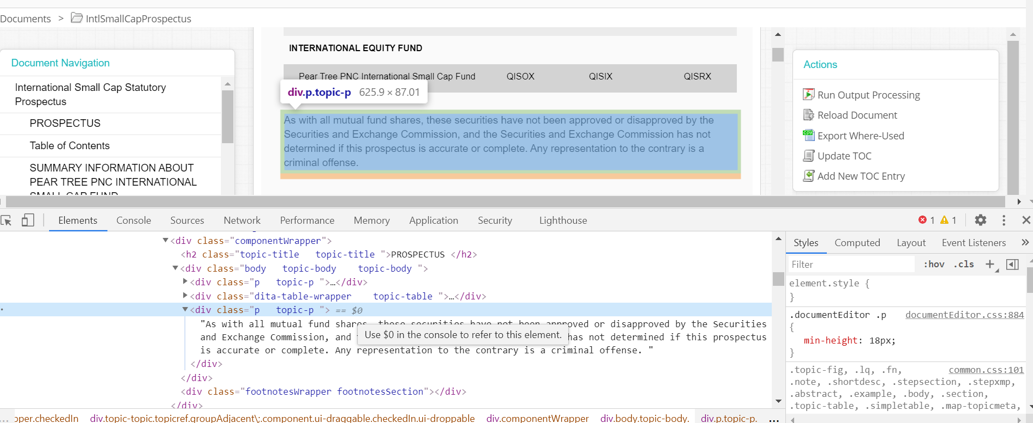Click the IntlSmallCapProspectus breadcrumb
Image resolution: width=1033 pixels, height=423 pixels.
(139, 19)
